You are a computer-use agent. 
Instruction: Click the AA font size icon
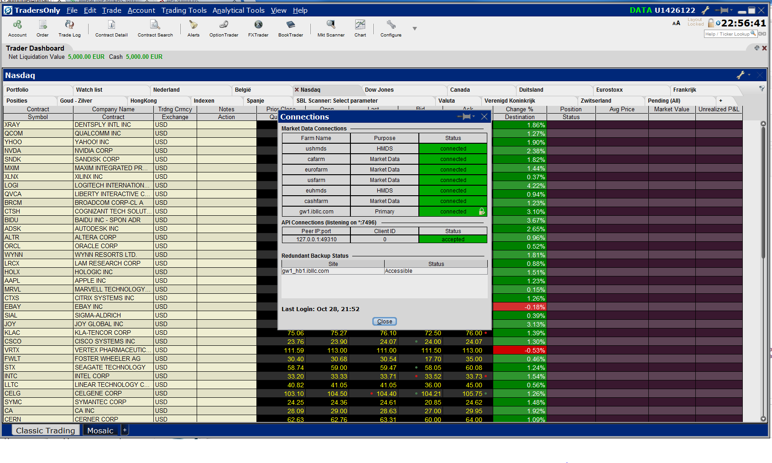[676, 23]
